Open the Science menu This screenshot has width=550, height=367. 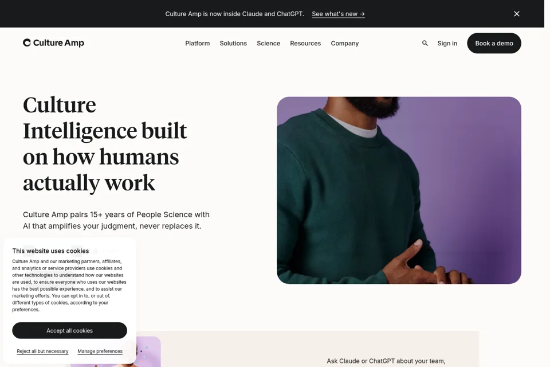[268, 43]
